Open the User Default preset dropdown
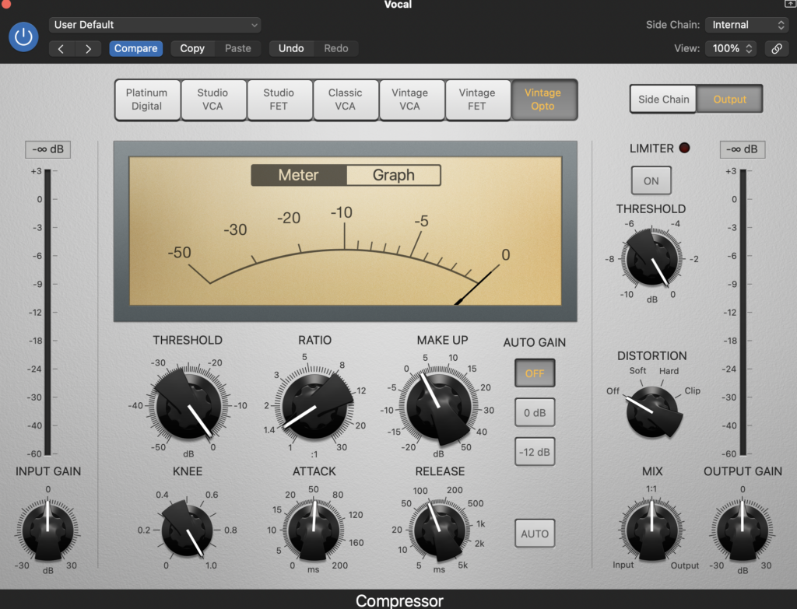Image resolution: width=797 pixels, height=609 pixels. 154,25
